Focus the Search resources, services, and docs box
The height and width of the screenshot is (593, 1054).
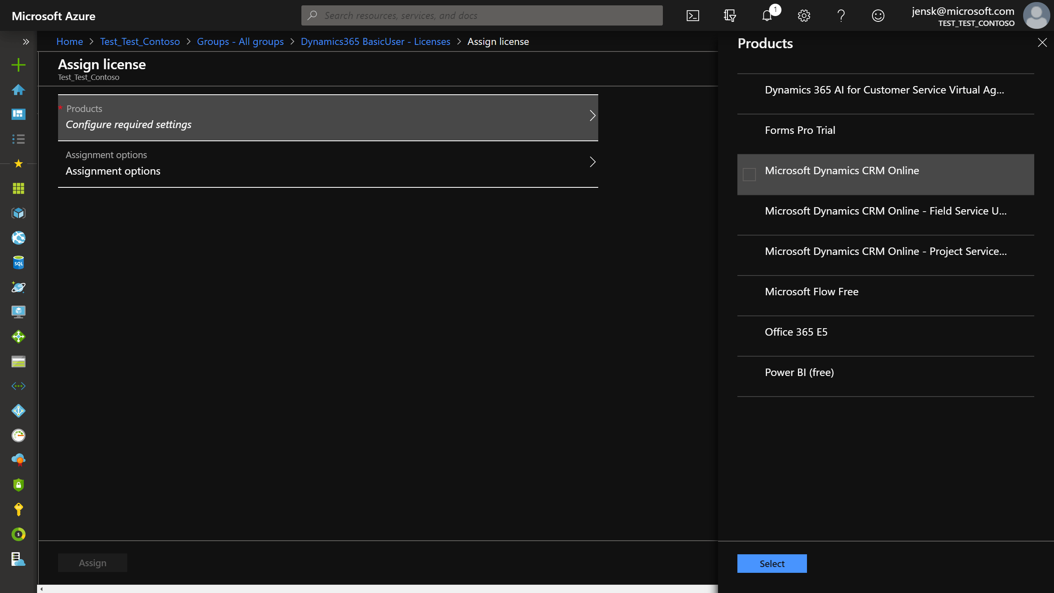point(482,16)
